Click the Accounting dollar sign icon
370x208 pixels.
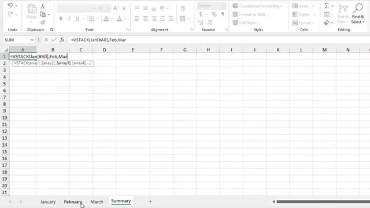click(x=201, y=14)
